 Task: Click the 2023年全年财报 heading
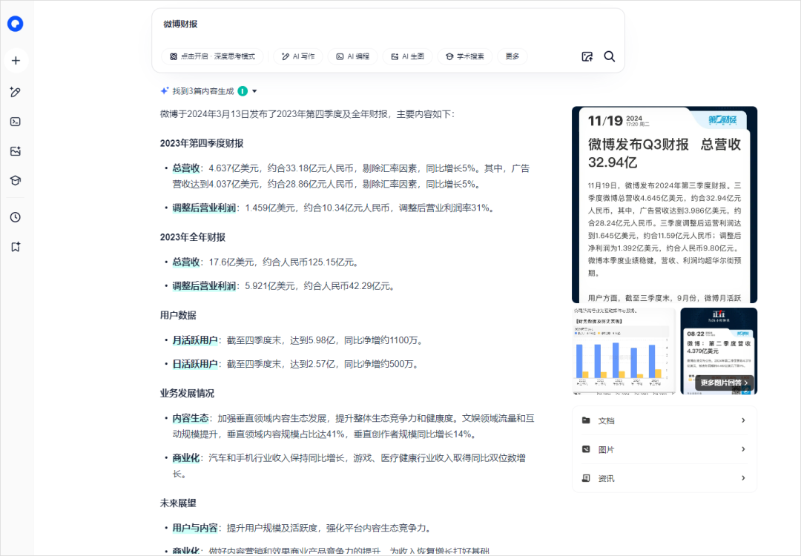(193, 237)
